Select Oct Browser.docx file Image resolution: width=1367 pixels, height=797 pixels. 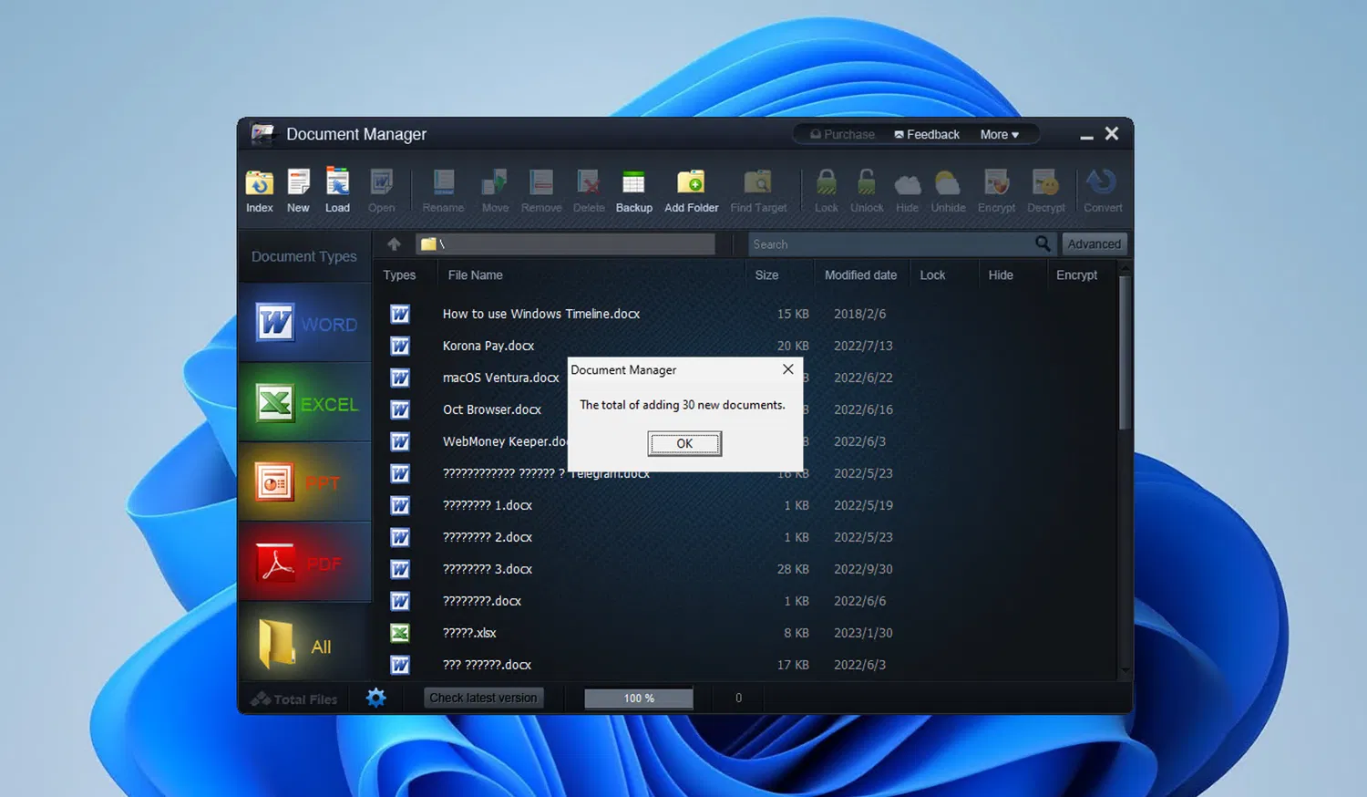(x=492, y=409)
